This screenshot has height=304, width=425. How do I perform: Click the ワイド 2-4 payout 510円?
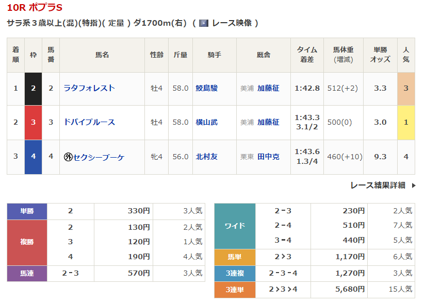click(x=353, y=225)
